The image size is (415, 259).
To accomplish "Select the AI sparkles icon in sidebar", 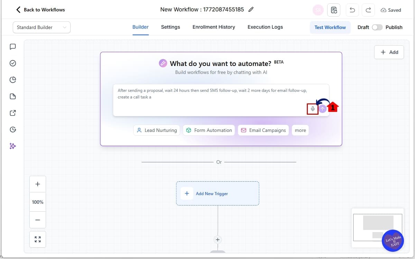I will (x=12, y=146).
